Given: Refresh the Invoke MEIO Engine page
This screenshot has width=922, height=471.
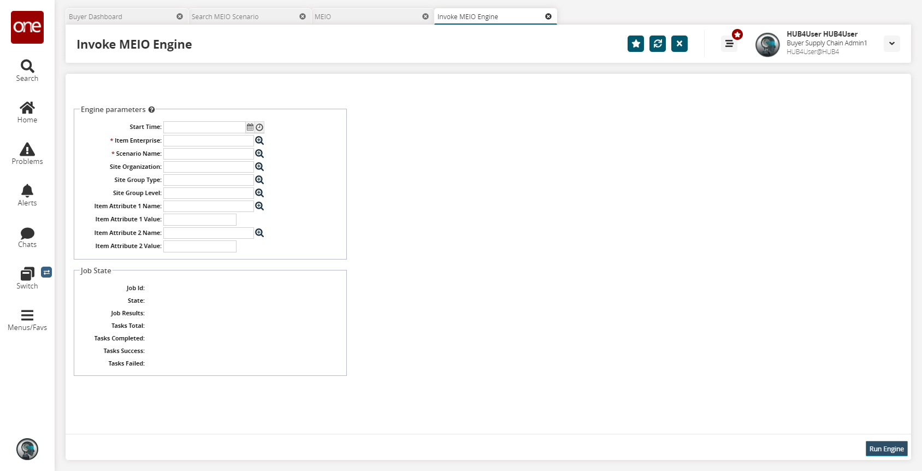Looking at the screenshot, I should click(x=658, y=44).
